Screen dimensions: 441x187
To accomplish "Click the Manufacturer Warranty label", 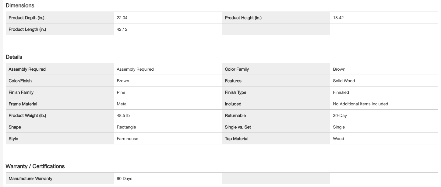I will coord(30,179).
